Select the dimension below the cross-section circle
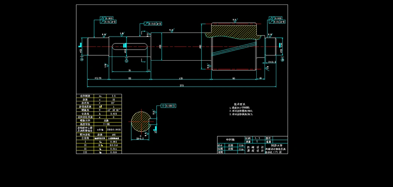This screenshot has width=393, height=187. (140, 139)
